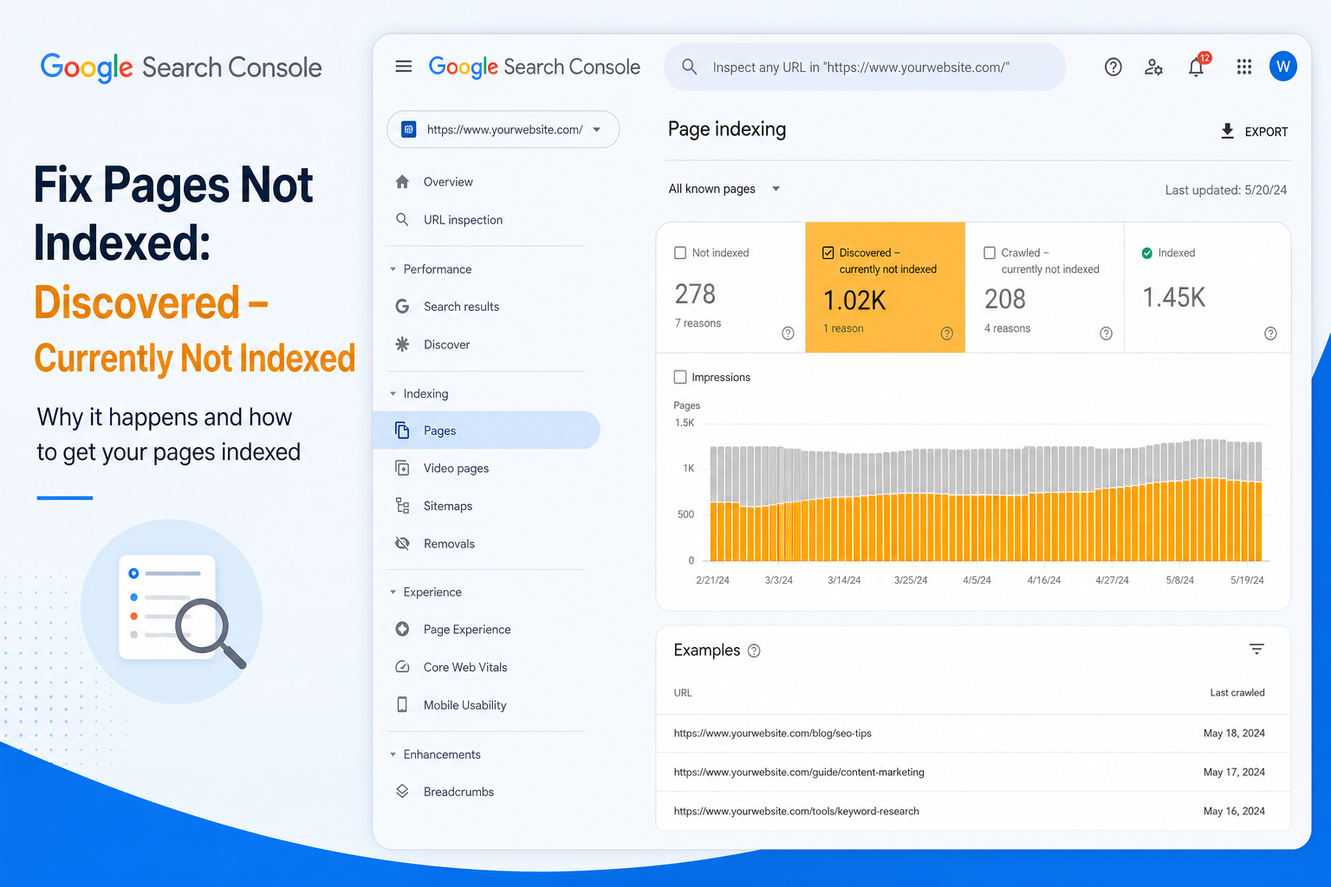The height and width of the screenshot is (887, 1331).
Task: Click the Sitemaps tree icon
Action: (402, 505)
